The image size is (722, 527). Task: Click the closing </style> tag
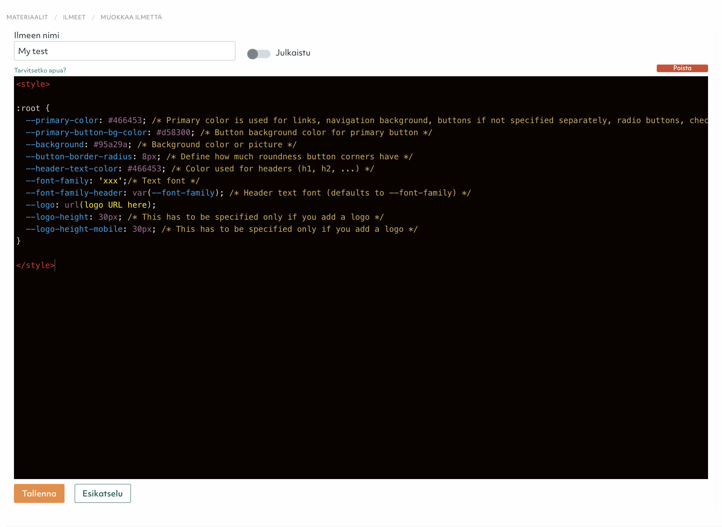click(35, 265)
